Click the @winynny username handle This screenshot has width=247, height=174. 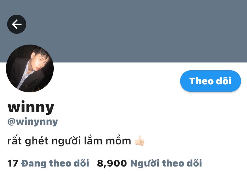click(x=33, y=122)
